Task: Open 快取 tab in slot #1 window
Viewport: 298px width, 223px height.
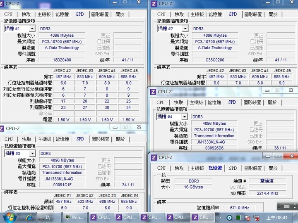Action: pos(26,14)
